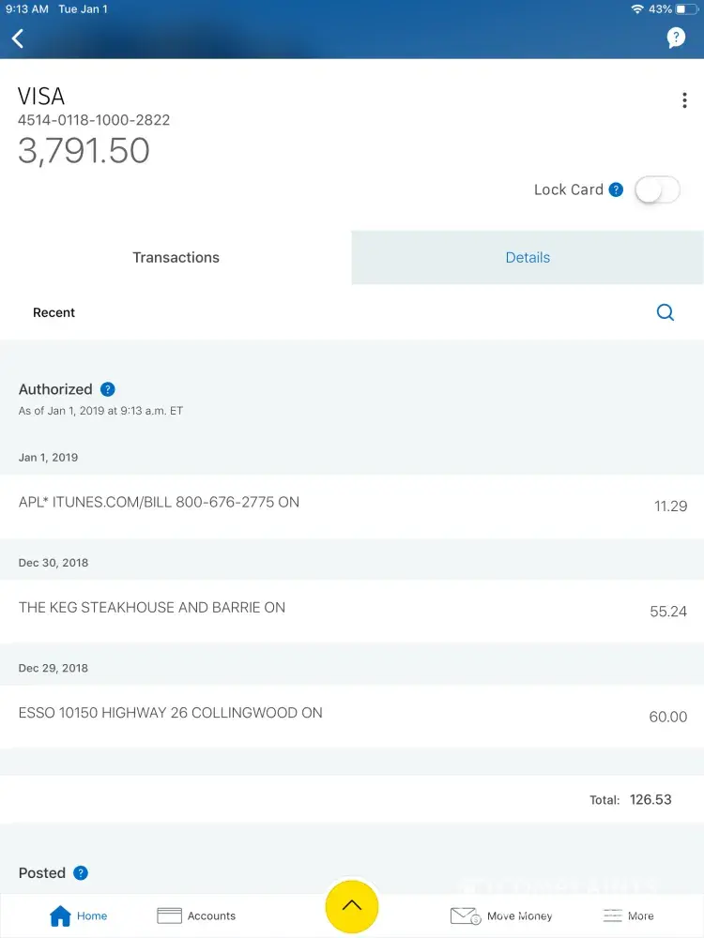
Task: Open the Esso Collingwood 60.00 transaction
Action: [352, 715]
